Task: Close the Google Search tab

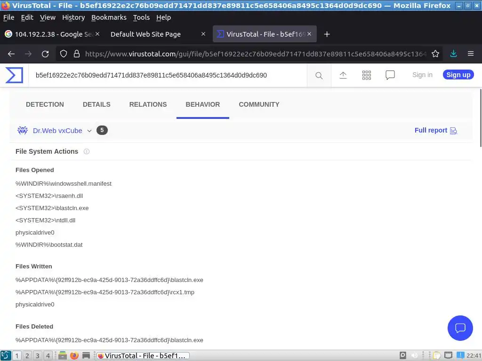Action: (97, 34)
